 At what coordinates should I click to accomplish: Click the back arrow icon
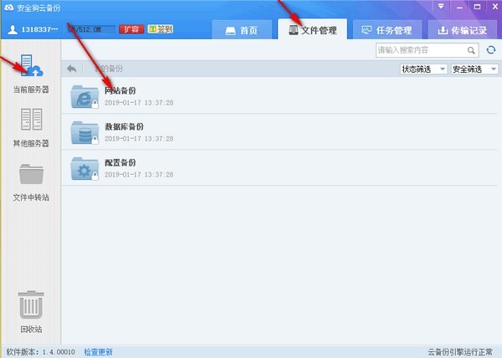72,69
